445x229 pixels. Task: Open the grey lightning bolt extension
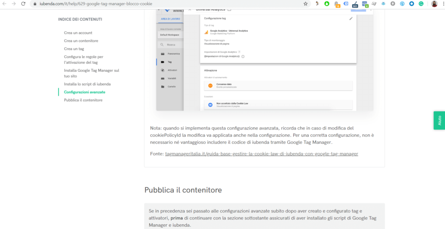[393, 3]
